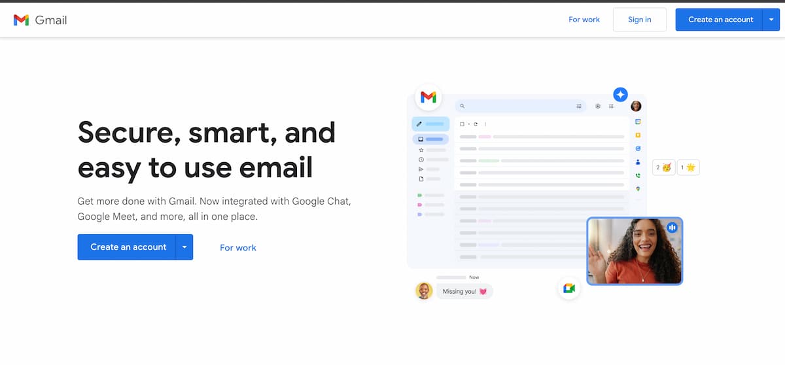
Task: Click the pink label icon in mock sidebar
Action: click(420, 205)
